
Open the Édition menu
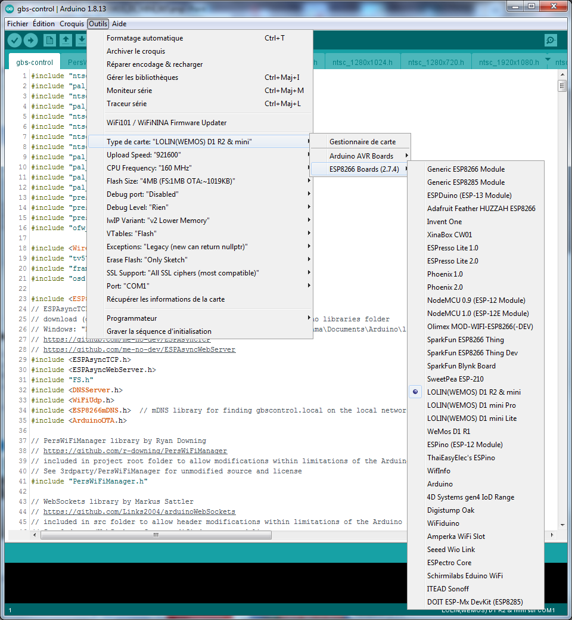coord(43,24)
